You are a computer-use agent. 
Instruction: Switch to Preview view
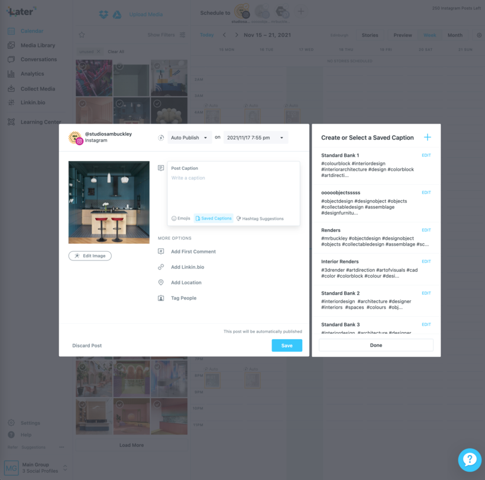point(402,35)
